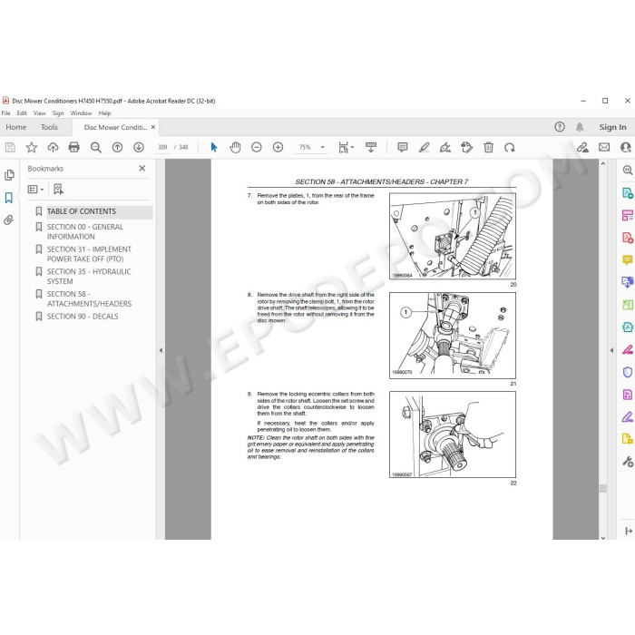Viewport: 635px width, 635px height.
Task: Open Protect shield tool in right pane
Action: [628, 372]
